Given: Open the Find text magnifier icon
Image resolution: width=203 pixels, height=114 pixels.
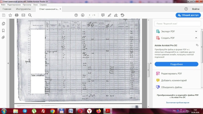Looking at the screenshot, I should (30, 15).
